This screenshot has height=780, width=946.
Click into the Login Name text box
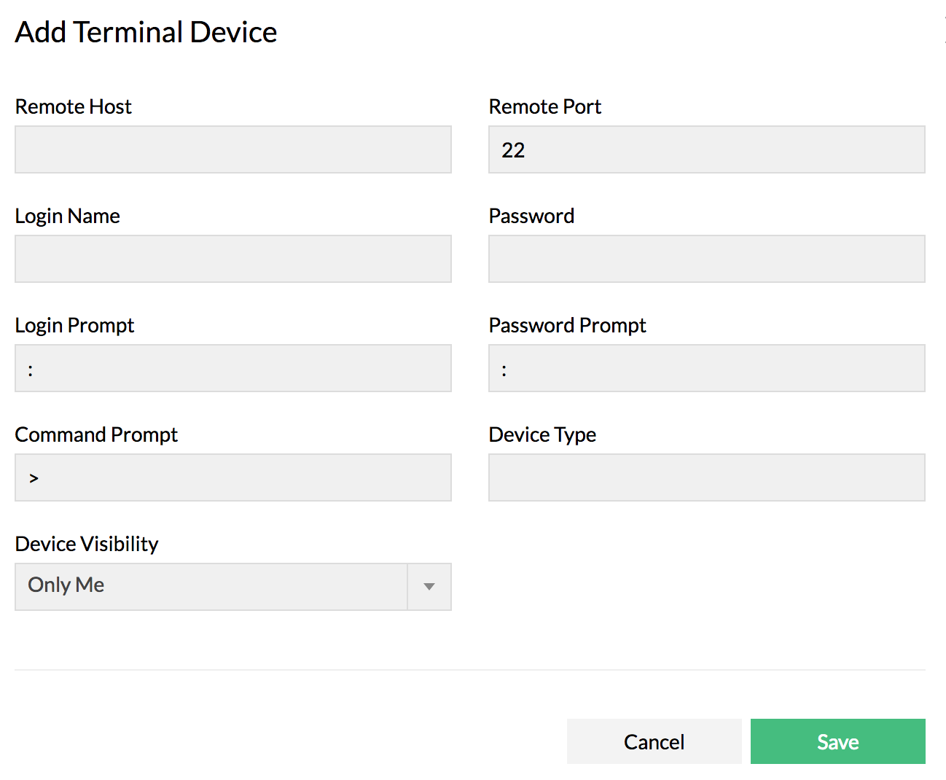pyautogui.click(x=233, y=259)
